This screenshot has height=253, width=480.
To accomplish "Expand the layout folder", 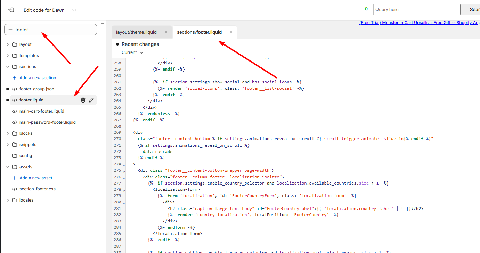I will (x=8, y=44).
